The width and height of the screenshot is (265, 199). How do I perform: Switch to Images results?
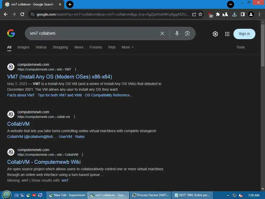click(x=23, y=47)
